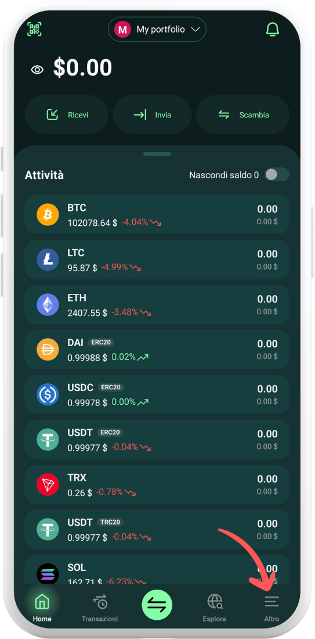Image resolution: width=315 pixels, height=639 pixels.
Task: Tap the Ethereum diamond icon
Action: pyautogui.click(x=48, y=304)
